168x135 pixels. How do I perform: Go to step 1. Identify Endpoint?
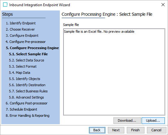tap(21, 23)
